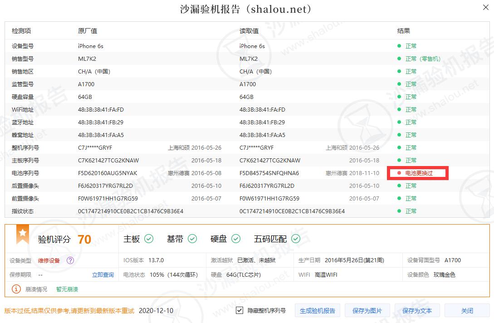Select the 维修设备 device type text

coord(49,260)
